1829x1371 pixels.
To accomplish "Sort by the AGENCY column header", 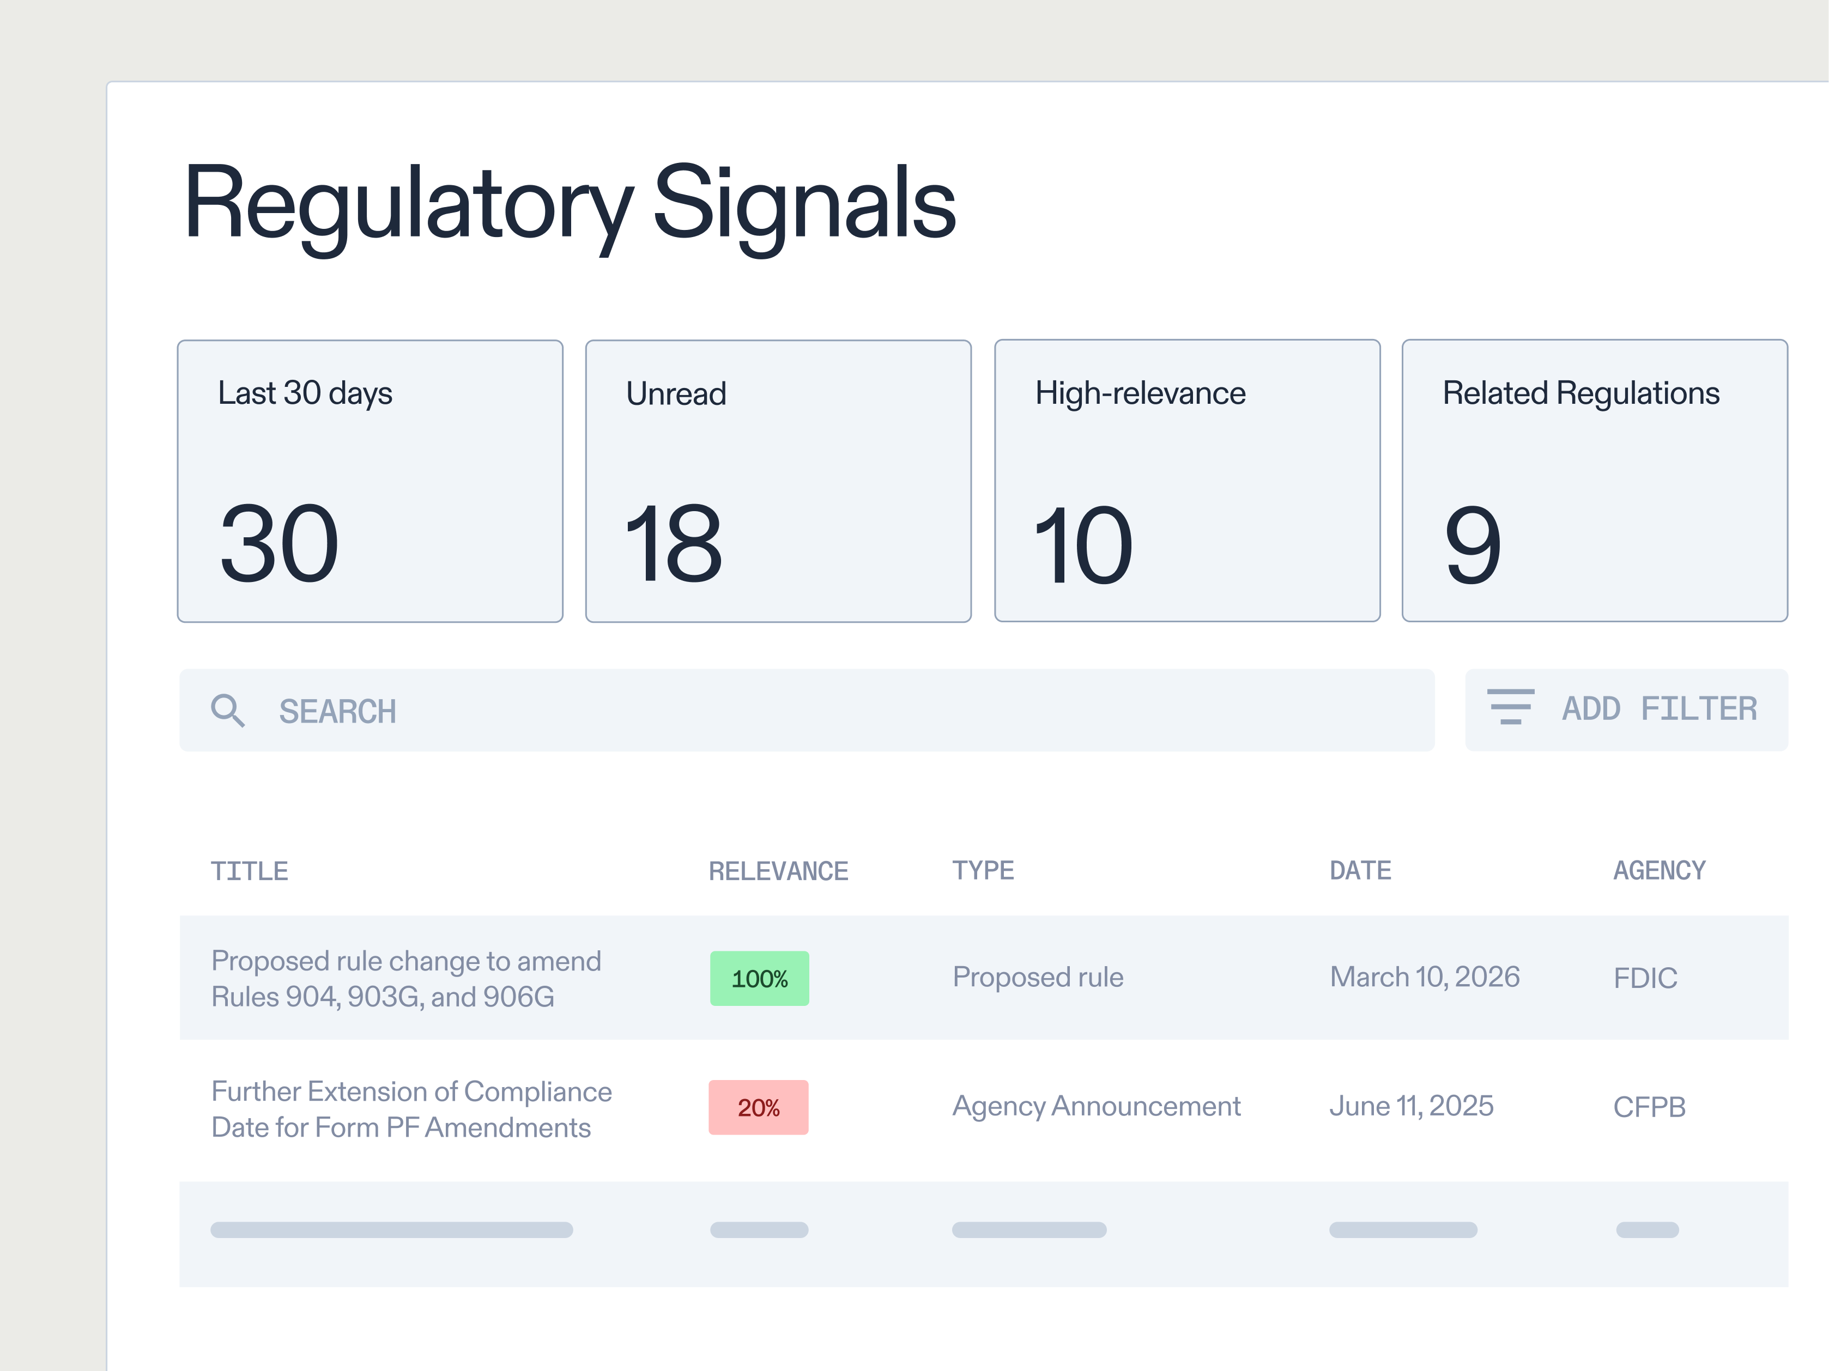I will tap(1658, 870).
